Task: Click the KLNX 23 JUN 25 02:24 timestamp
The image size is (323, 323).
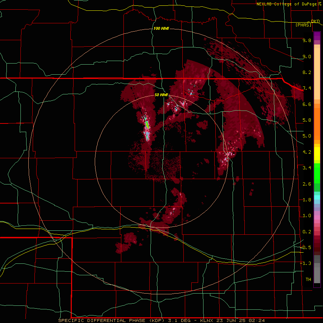Action: 232,320
